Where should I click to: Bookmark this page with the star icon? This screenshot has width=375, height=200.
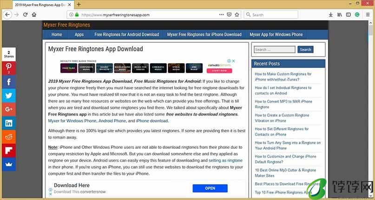[x=237, y=14]
